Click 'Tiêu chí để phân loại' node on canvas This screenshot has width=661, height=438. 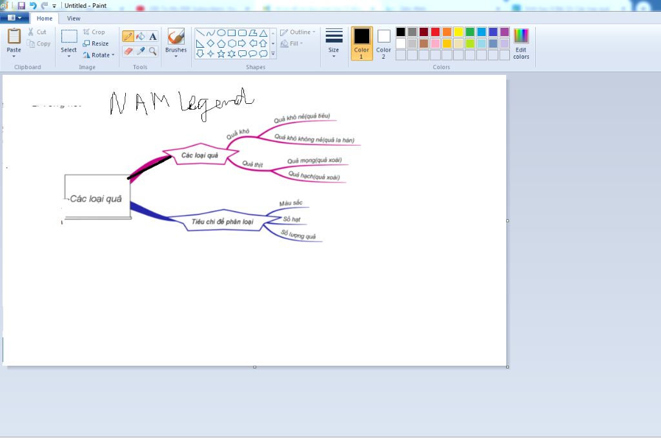223,221
